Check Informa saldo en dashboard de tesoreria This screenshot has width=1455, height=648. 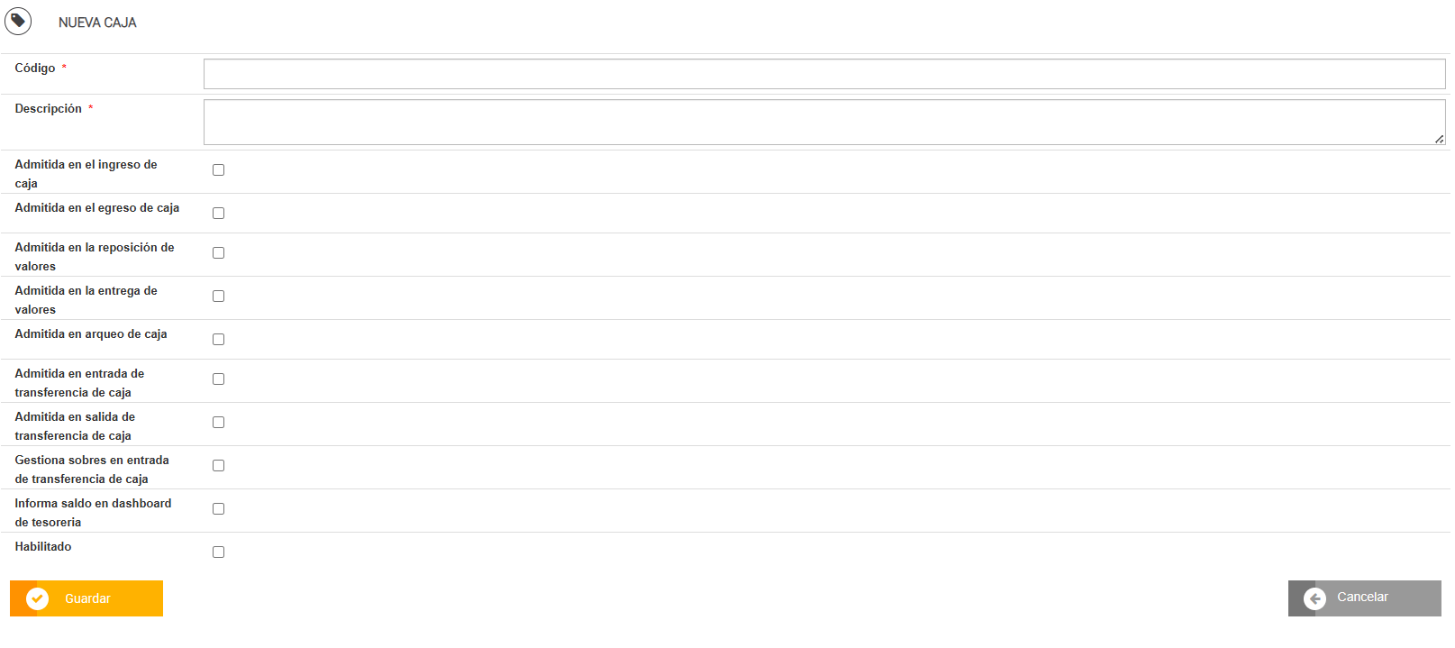(218, 509)
